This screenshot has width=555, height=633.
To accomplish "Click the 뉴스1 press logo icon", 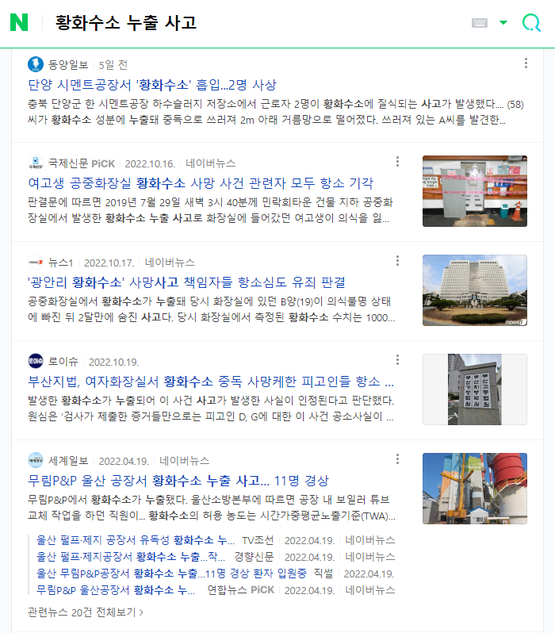I will 36,263.
